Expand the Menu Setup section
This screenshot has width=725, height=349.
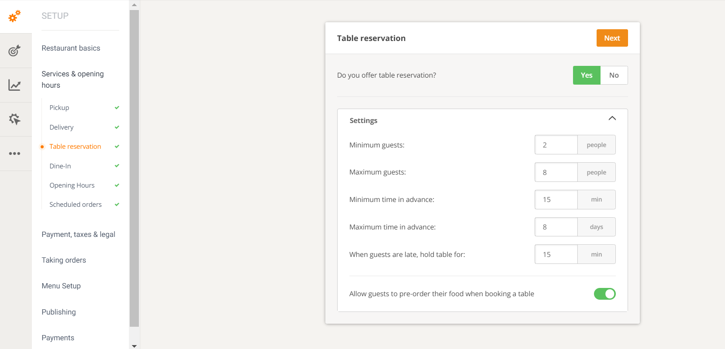pos(61,286)
